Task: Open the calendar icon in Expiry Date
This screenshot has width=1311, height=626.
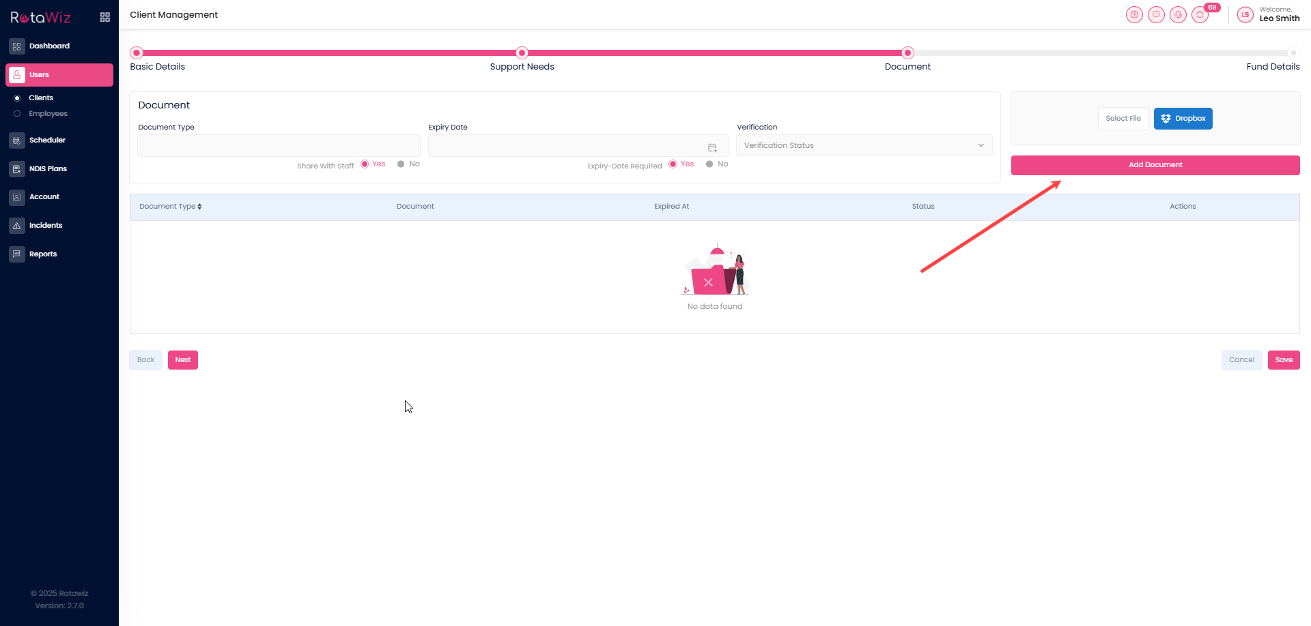Action: point(712,147)
